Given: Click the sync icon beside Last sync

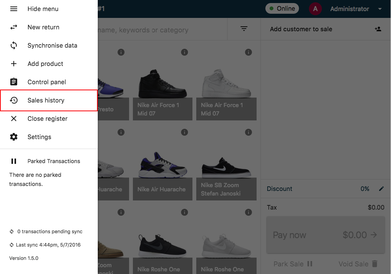Looking at the screenshot, I should [12, 245].
